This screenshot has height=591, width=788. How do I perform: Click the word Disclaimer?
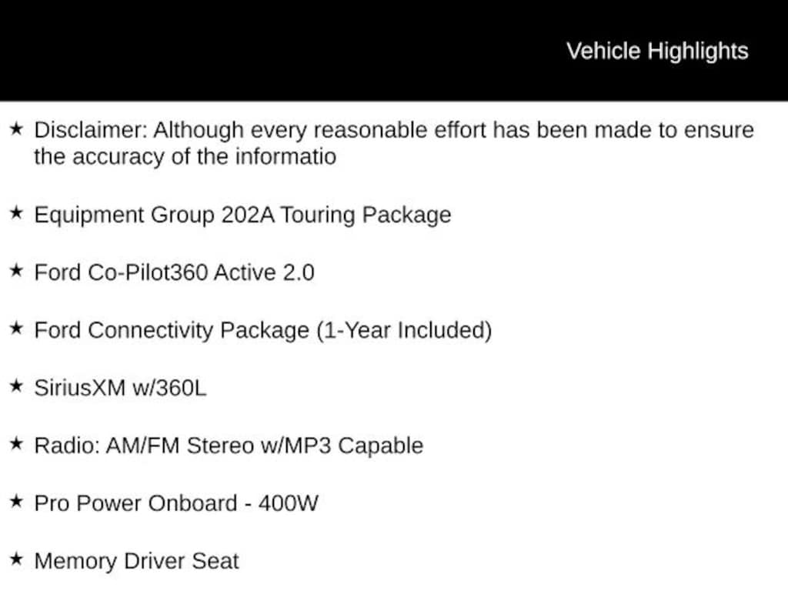[x=91, y=130]
